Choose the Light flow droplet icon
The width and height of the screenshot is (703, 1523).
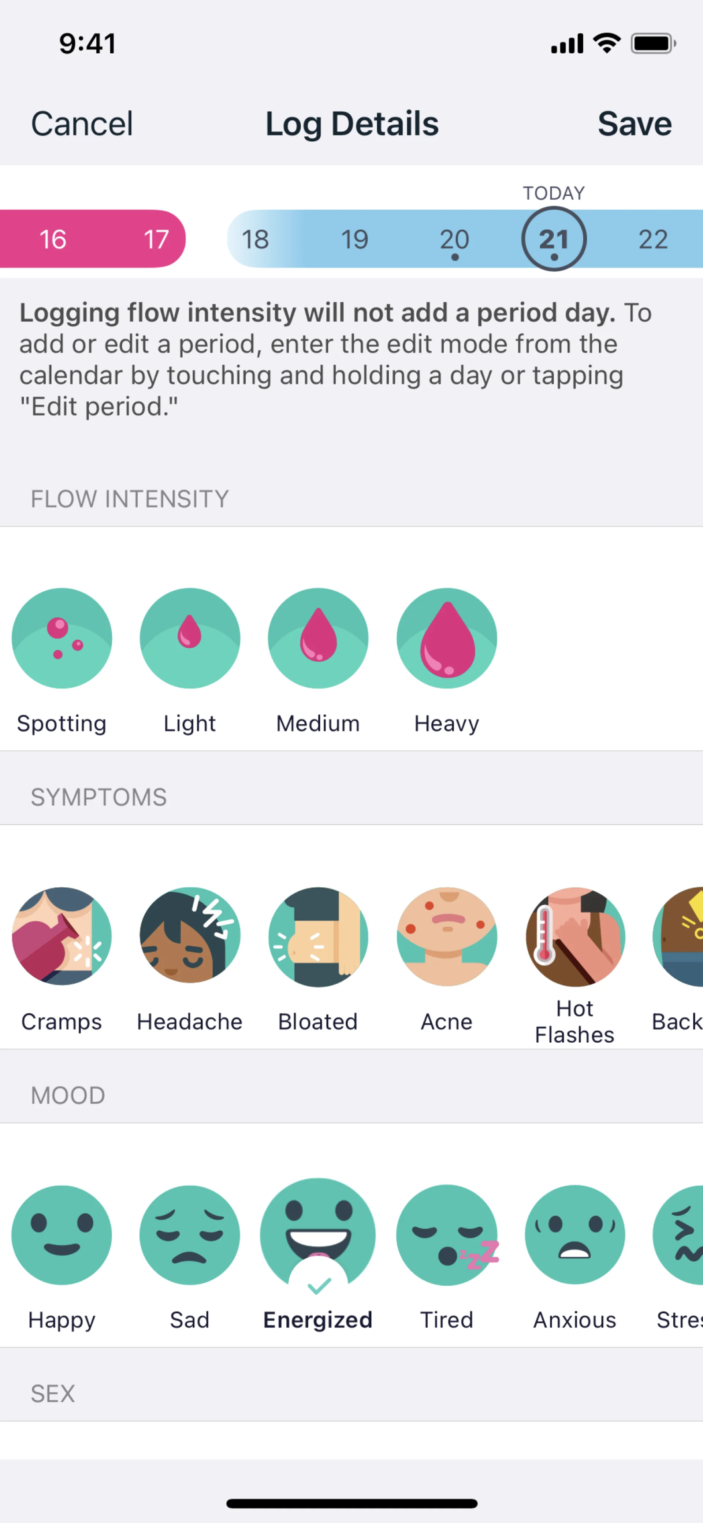190,638
